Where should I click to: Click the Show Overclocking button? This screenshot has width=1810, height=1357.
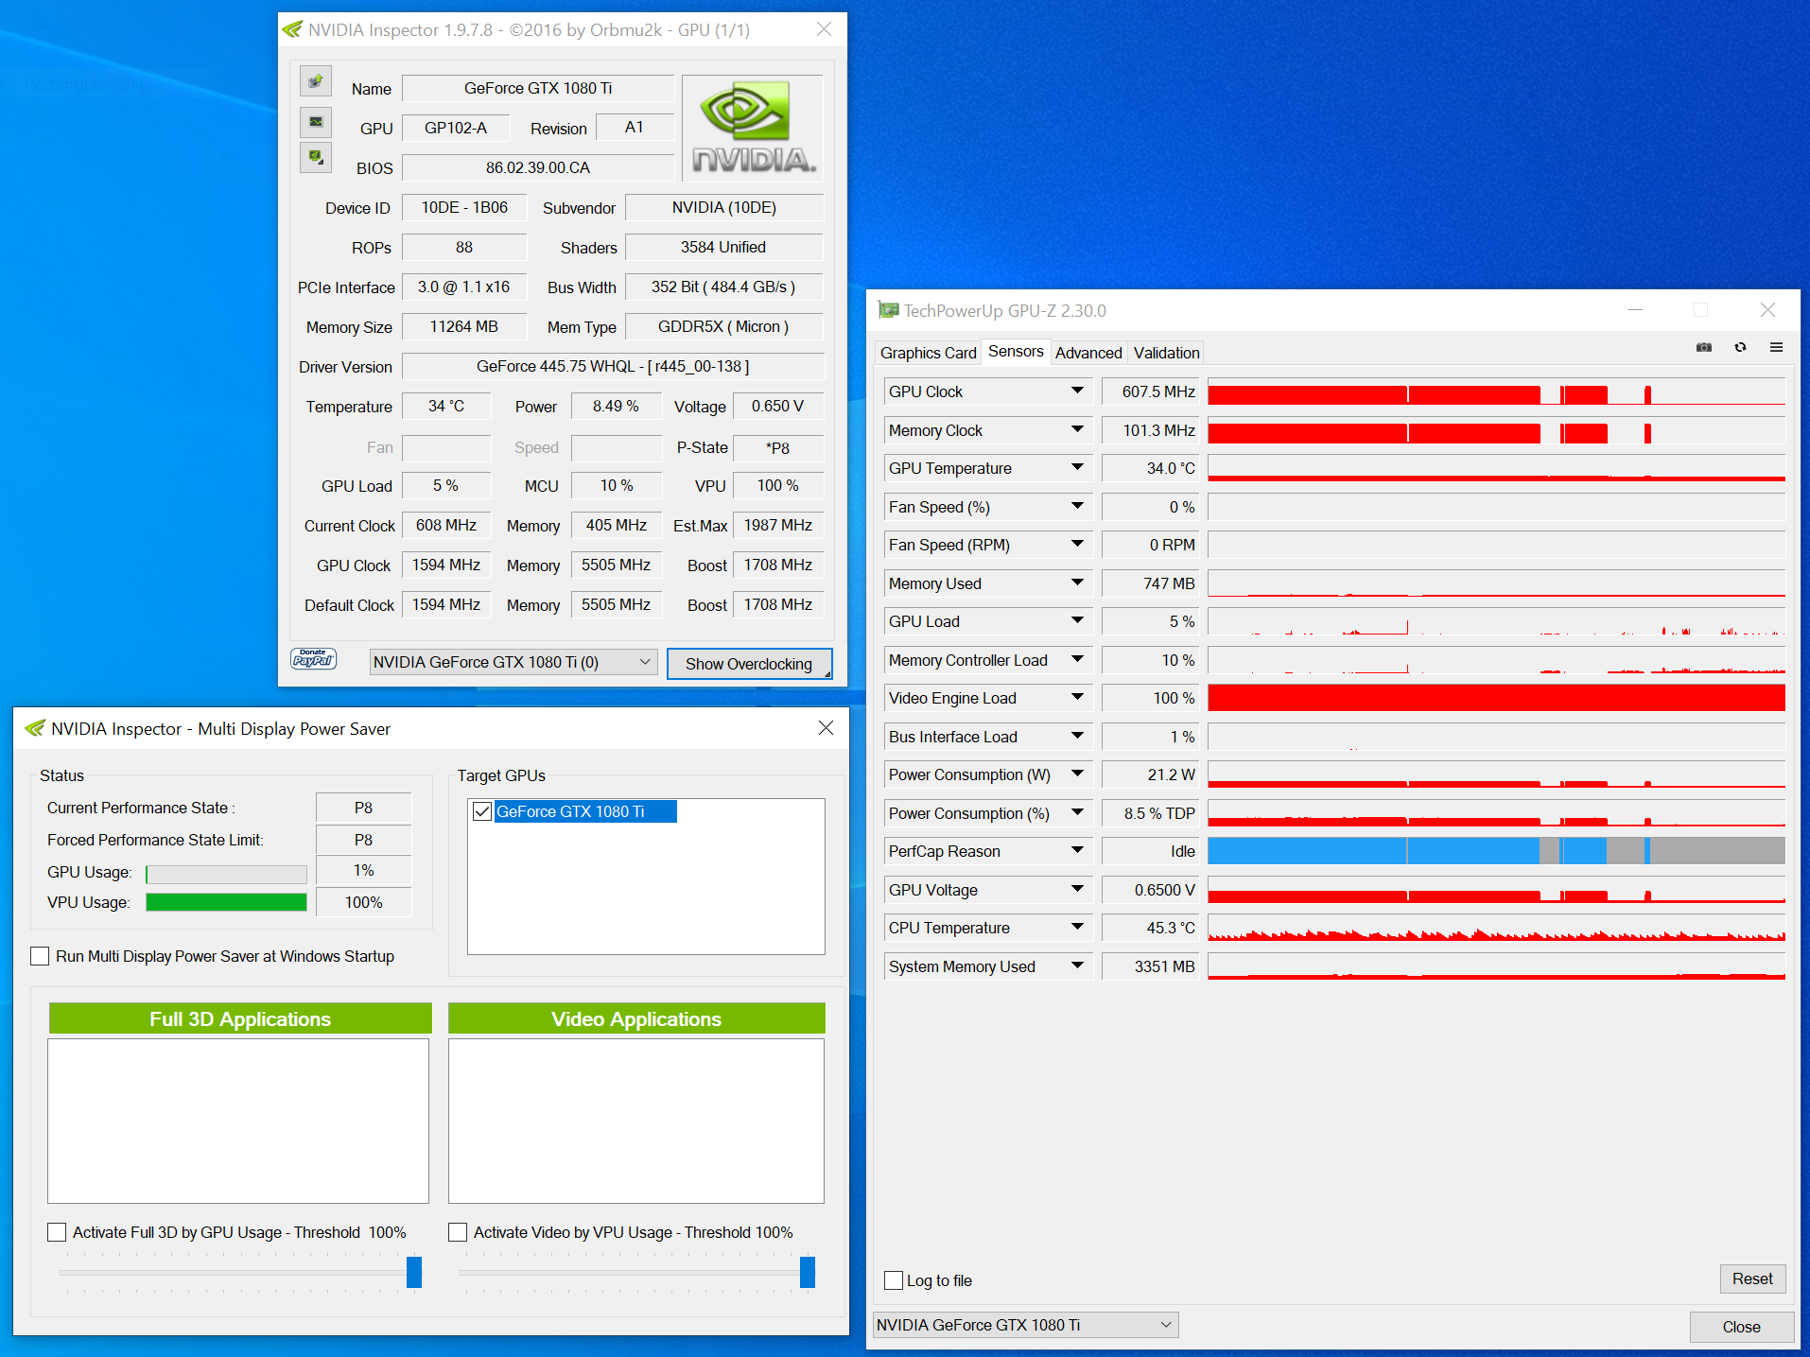coord(749,664)
